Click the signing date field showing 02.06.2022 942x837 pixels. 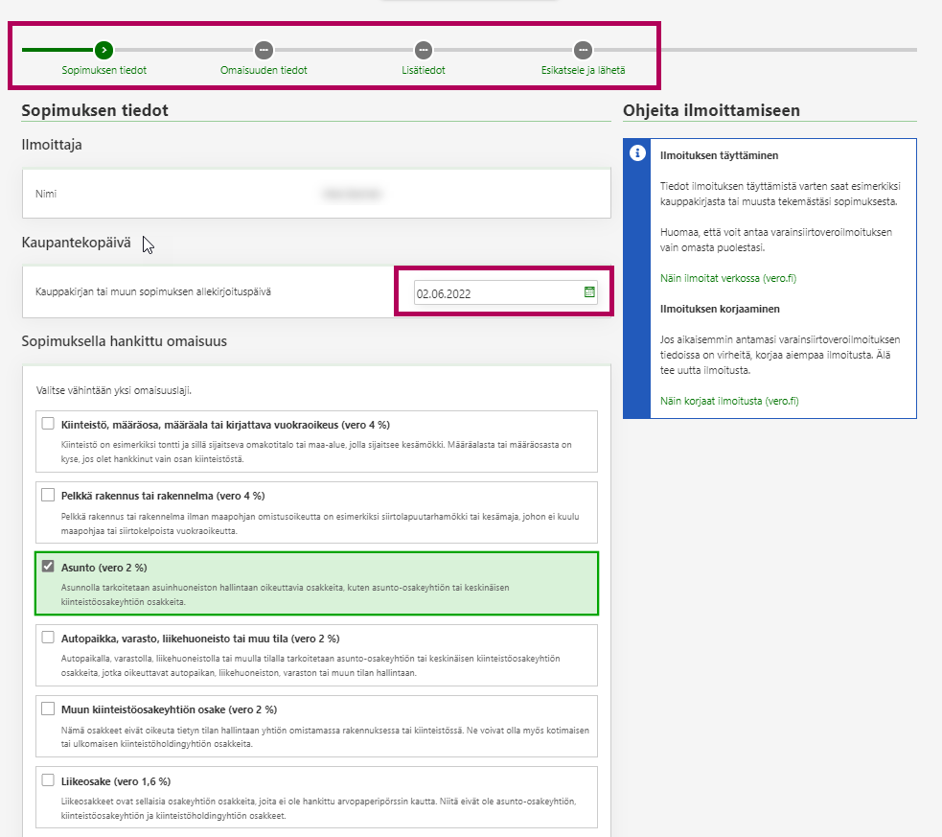tap(496, 292)
